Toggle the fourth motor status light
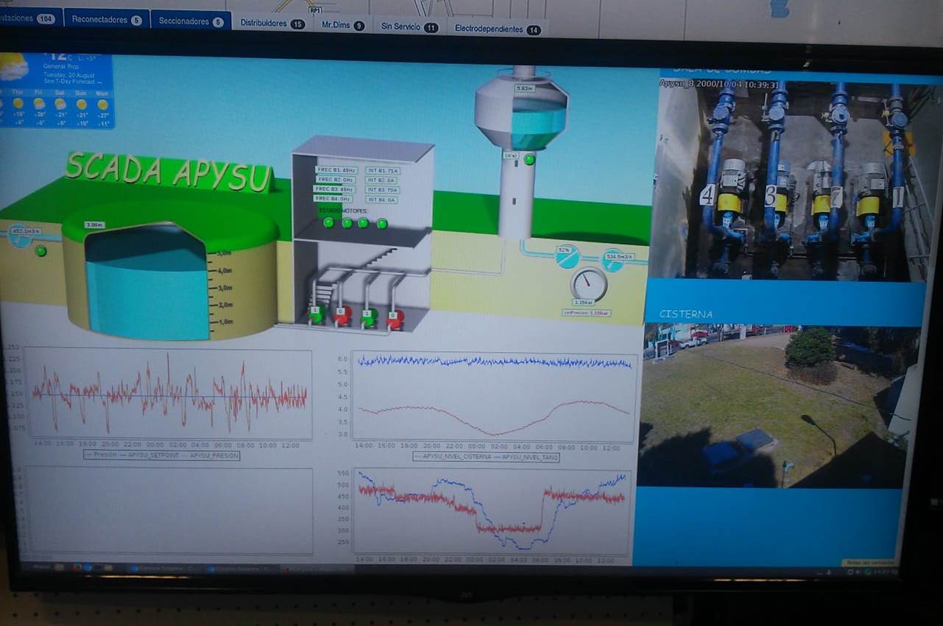This screenshot has width=943, height=626. (381, 223)
